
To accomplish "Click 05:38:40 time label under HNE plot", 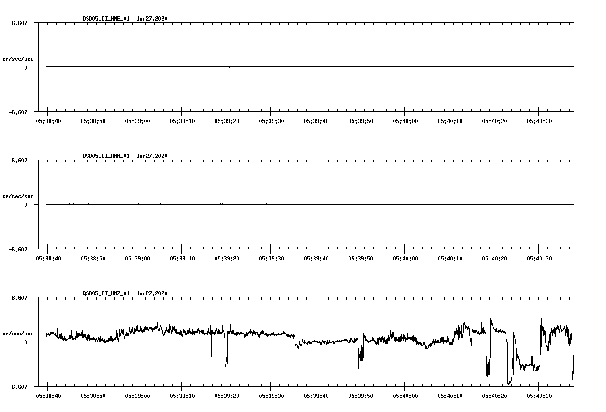I will (48, 121).
